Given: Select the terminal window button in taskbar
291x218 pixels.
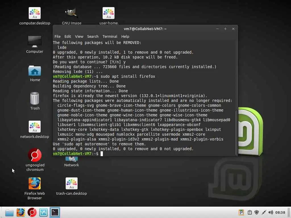Looking at the screenshot, I should tap(55, 212).
